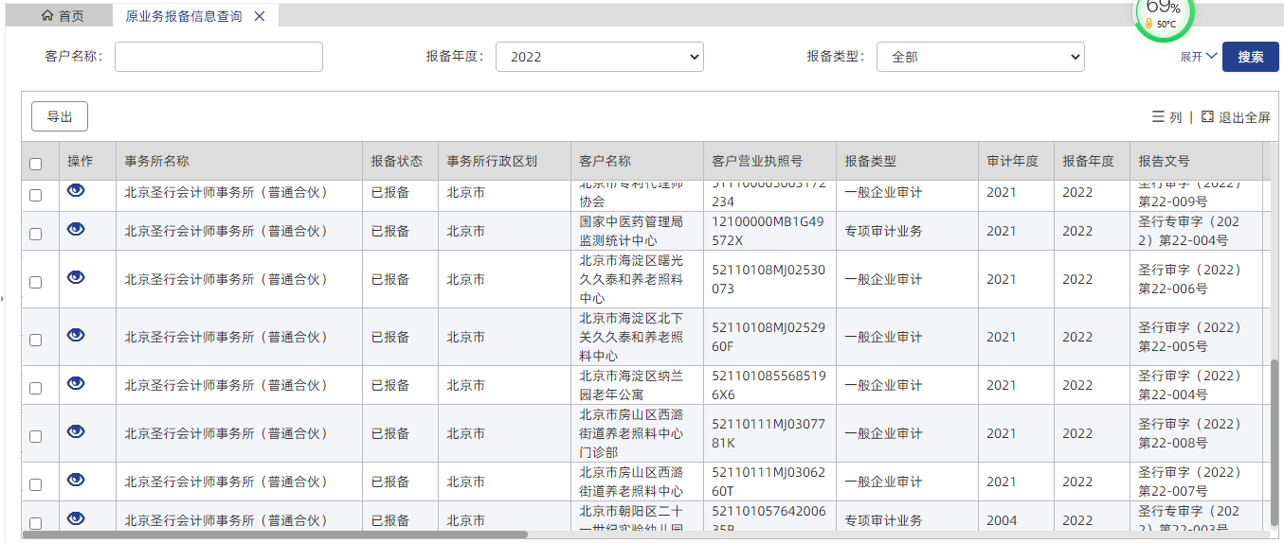The width and height of the screenshot is (1284, 543).
Task: Click the 搜索 button
Action: point(1250,57)
